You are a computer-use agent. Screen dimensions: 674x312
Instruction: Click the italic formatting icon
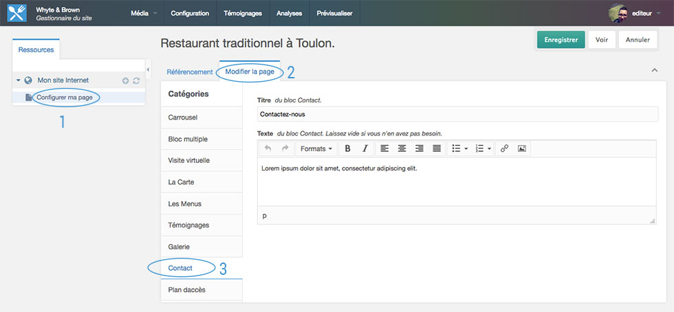tap(365, 148)
